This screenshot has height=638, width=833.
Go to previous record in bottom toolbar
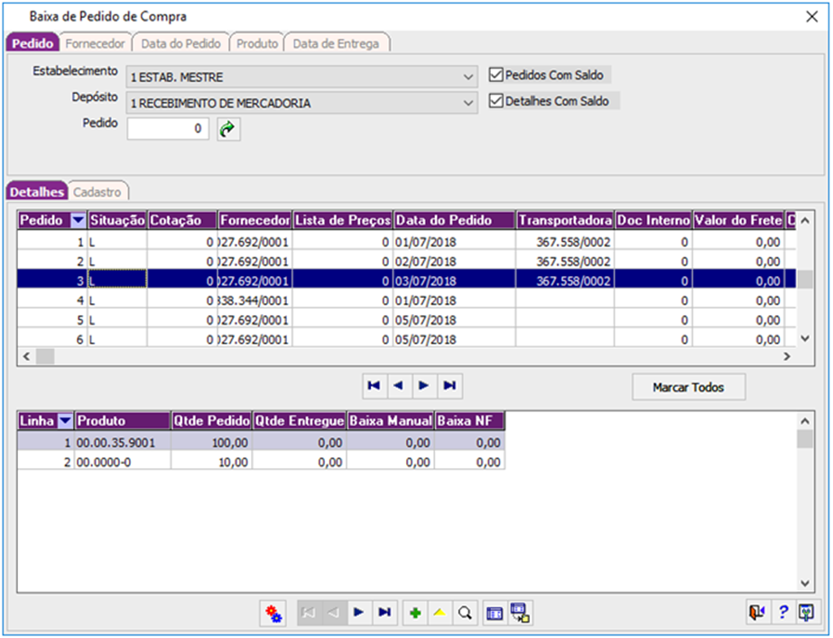(334, 613)
